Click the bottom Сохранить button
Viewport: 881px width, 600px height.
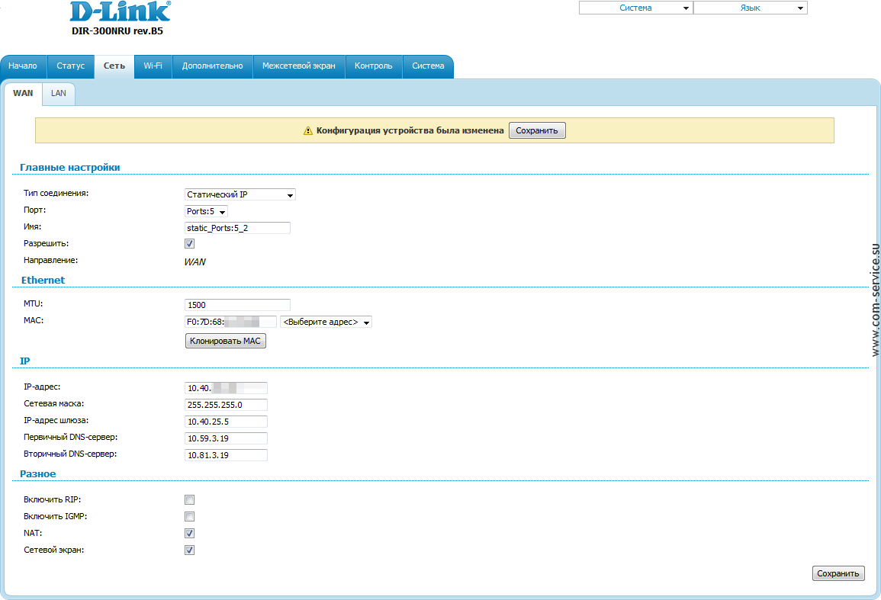838,573
